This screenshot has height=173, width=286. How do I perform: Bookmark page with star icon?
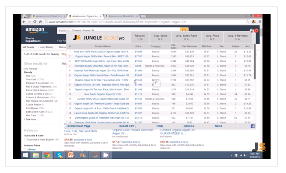click(248, 22)
